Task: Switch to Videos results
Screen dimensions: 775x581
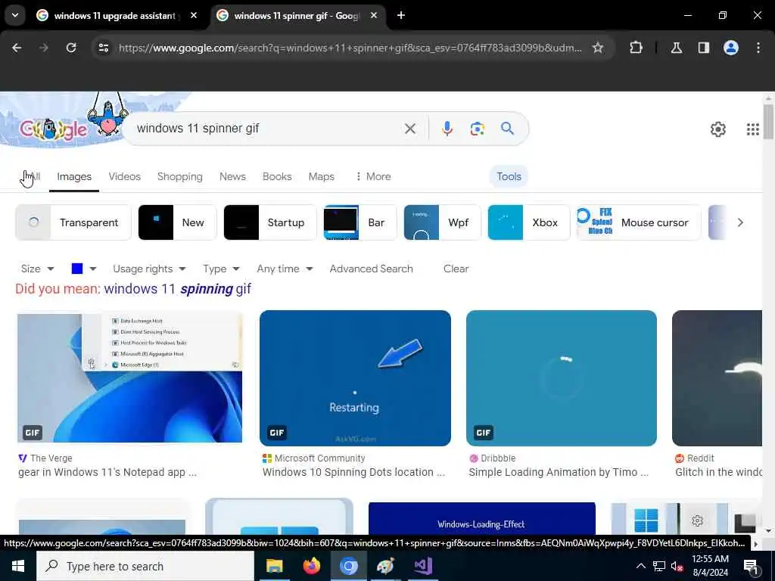Action: (125, 176)
